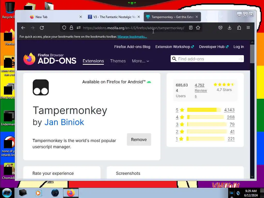264x198 pixels.
Task: Open the Developer Hub link
Action: tap(214, 47)
